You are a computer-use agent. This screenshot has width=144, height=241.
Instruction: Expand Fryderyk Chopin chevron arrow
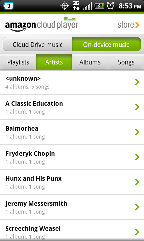pos(137,157)
